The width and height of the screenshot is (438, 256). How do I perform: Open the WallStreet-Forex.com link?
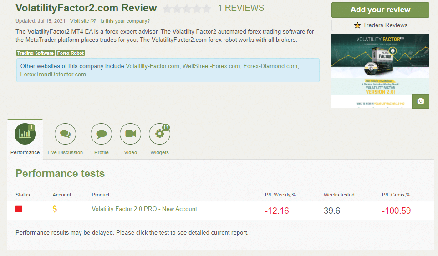(211, 66)
